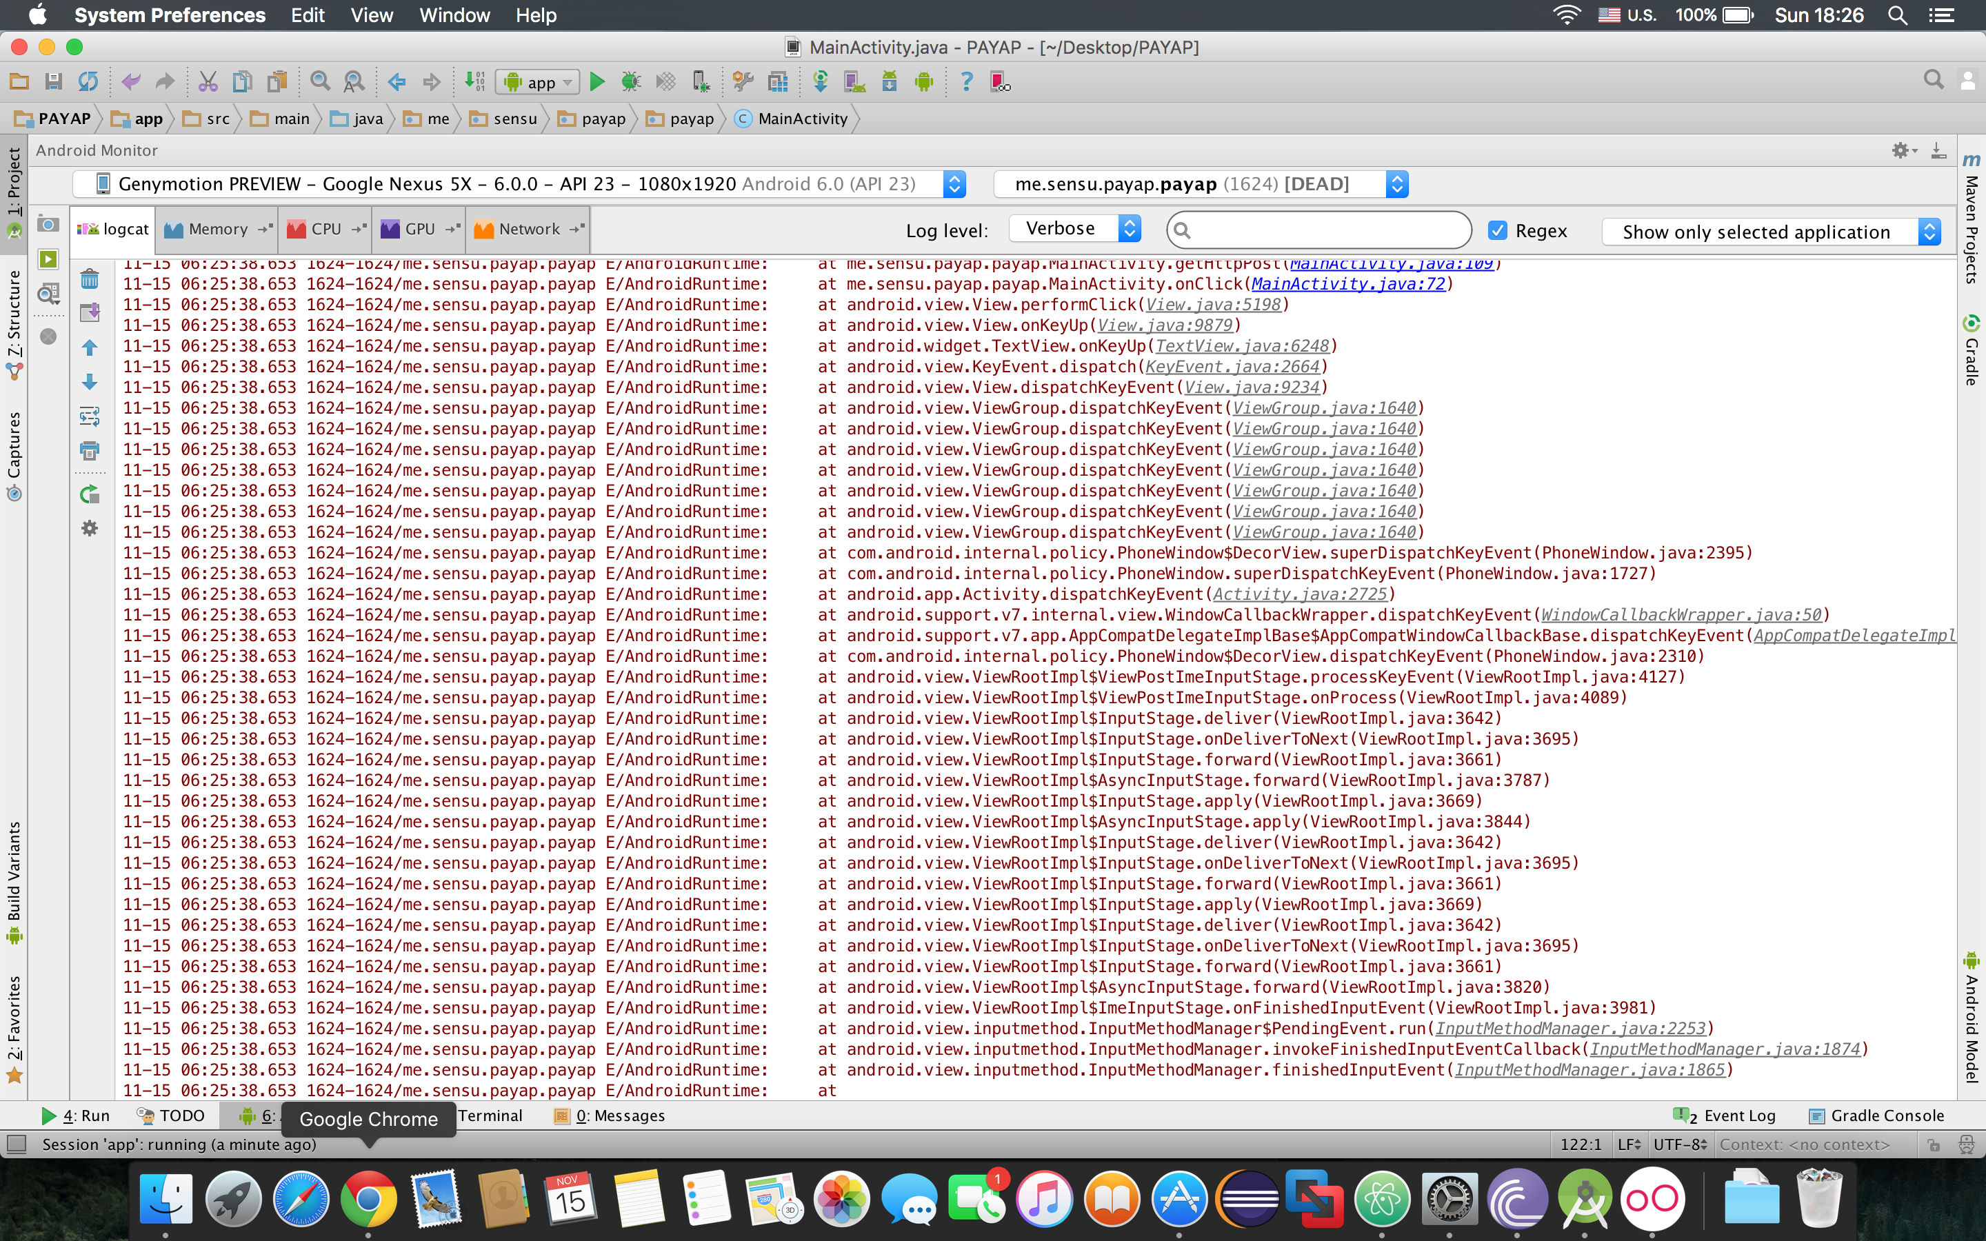Click InputMethodManager.java:2253 link
The image size is (1986, 1241).
click(x=1570, y=1029)
